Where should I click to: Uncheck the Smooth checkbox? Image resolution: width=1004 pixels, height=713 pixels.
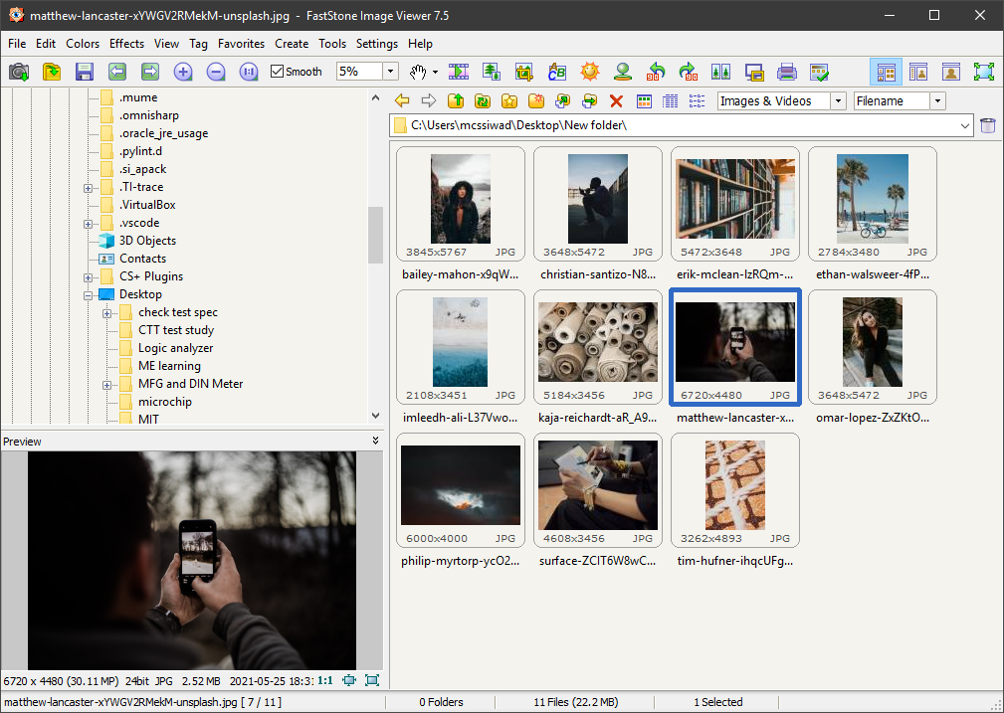(278, 72)
